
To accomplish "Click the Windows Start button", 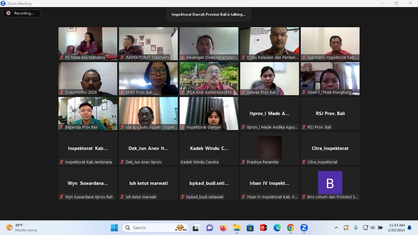I will tap(114, 228).
